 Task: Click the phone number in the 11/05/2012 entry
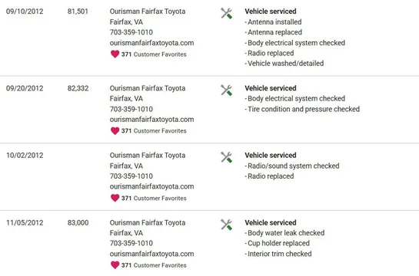[x=131, y=243]
